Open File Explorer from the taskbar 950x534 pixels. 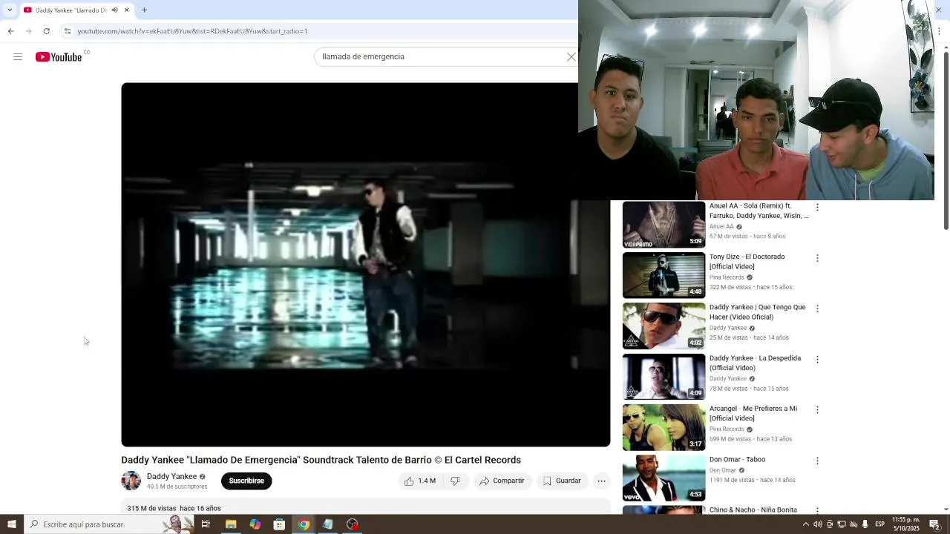tap(231, 524)
